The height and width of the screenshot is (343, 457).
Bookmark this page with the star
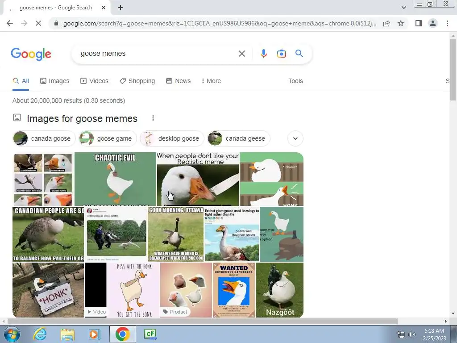tap(401, 23)
